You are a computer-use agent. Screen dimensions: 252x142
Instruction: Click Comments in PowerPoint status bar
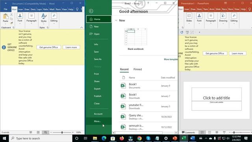[x=188, y=133]
